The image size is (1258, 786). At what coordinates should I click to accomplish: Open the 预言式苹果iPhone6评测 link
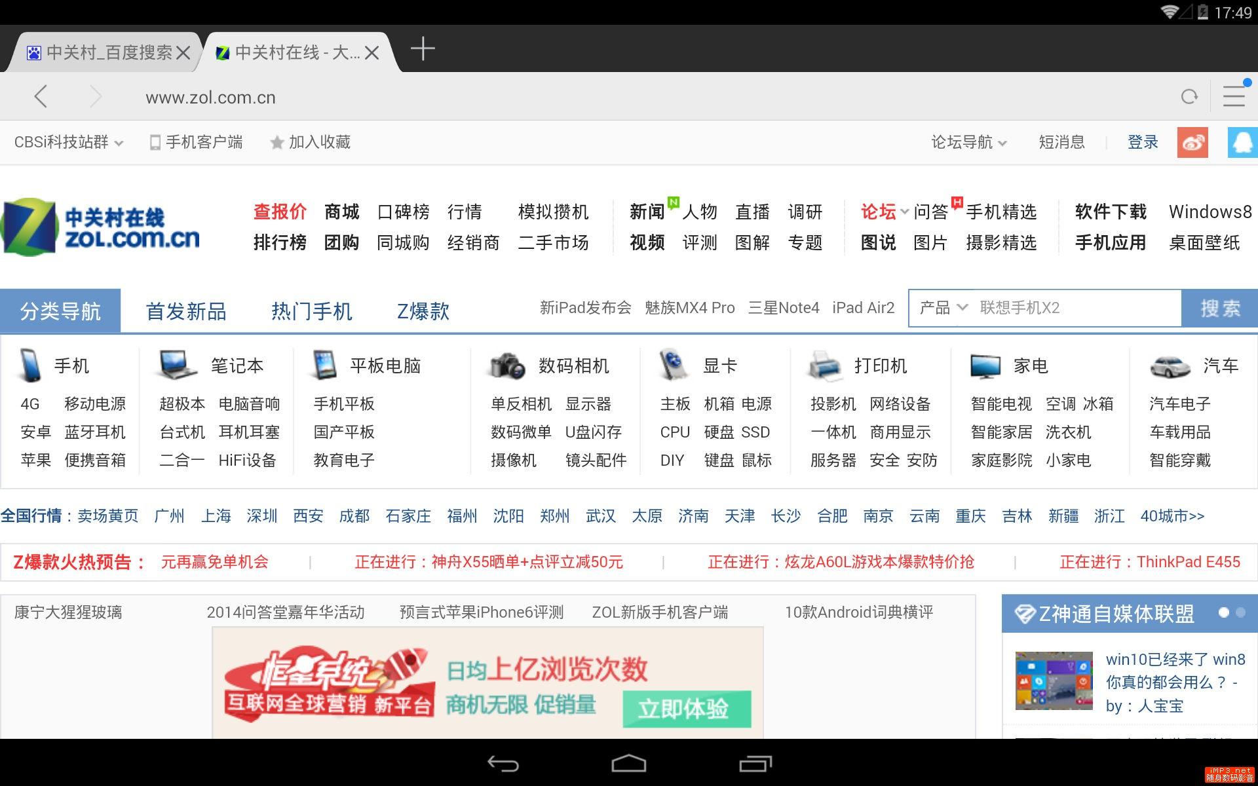(482, 612)
